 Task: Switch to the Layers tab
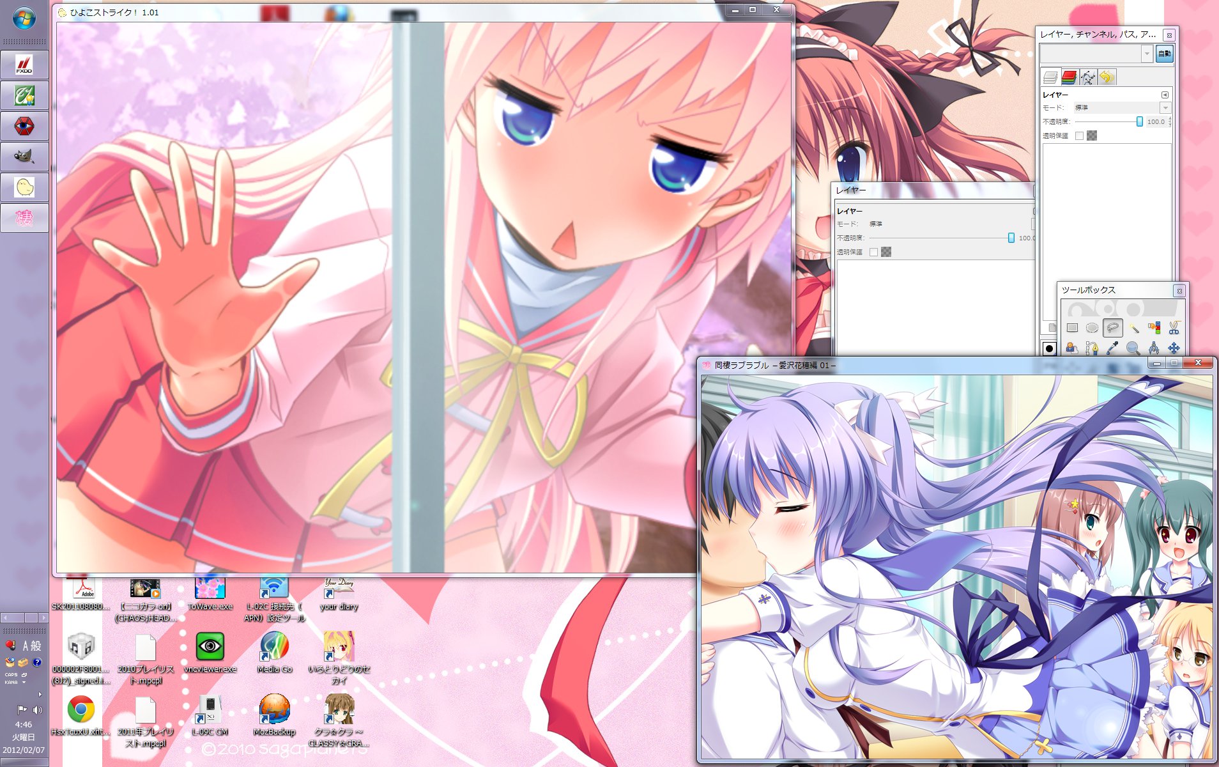coord(1050,77)
